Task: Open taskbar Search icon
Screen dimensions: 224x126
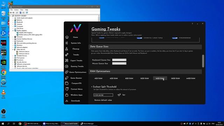Action: (8, 124)
